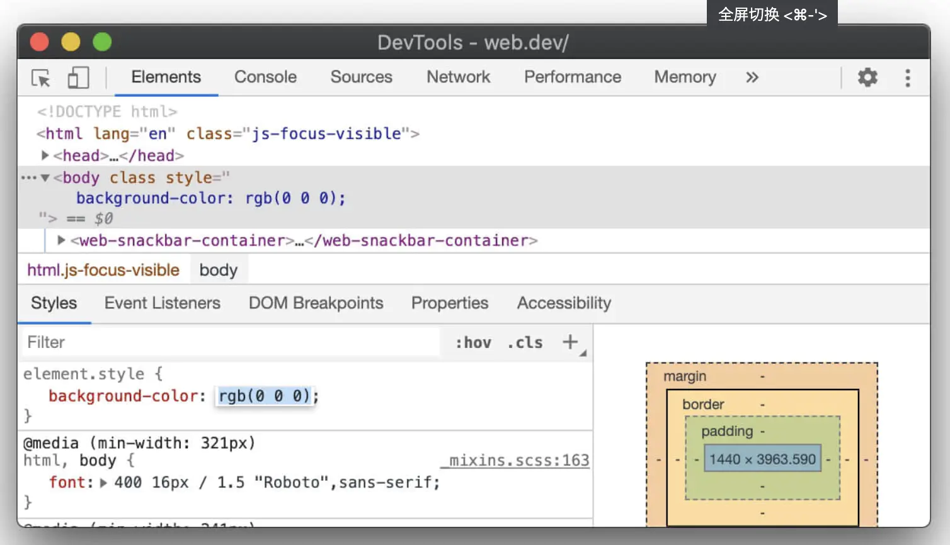This screenshot has width=950, height=545.
Task: Click the rgb(0 0 0) color value
Action: pyautogui.click(x=264, y=396)
